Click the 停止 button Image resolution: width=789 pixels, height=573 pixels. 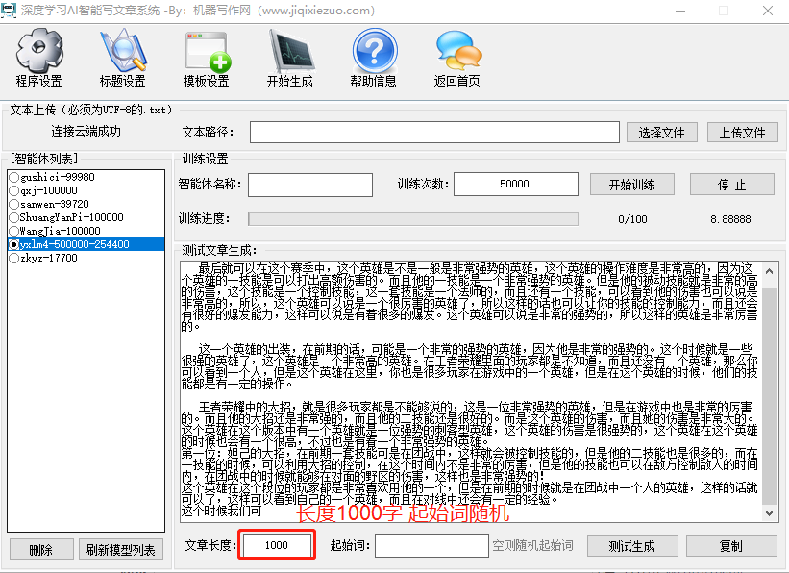[731, 185]
